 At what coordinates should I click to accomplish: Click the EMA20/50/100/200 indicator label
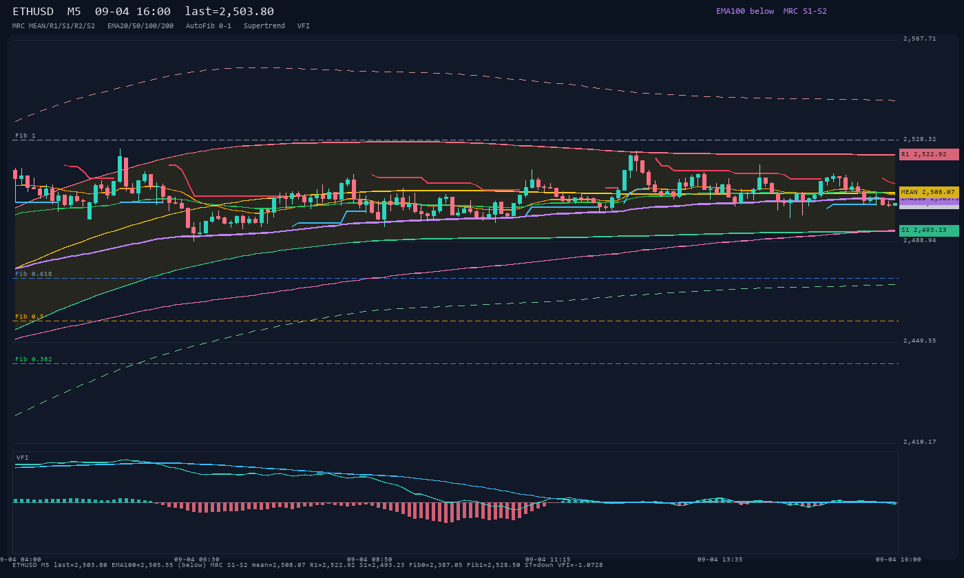pyautogui.click(x=140, y=25)
